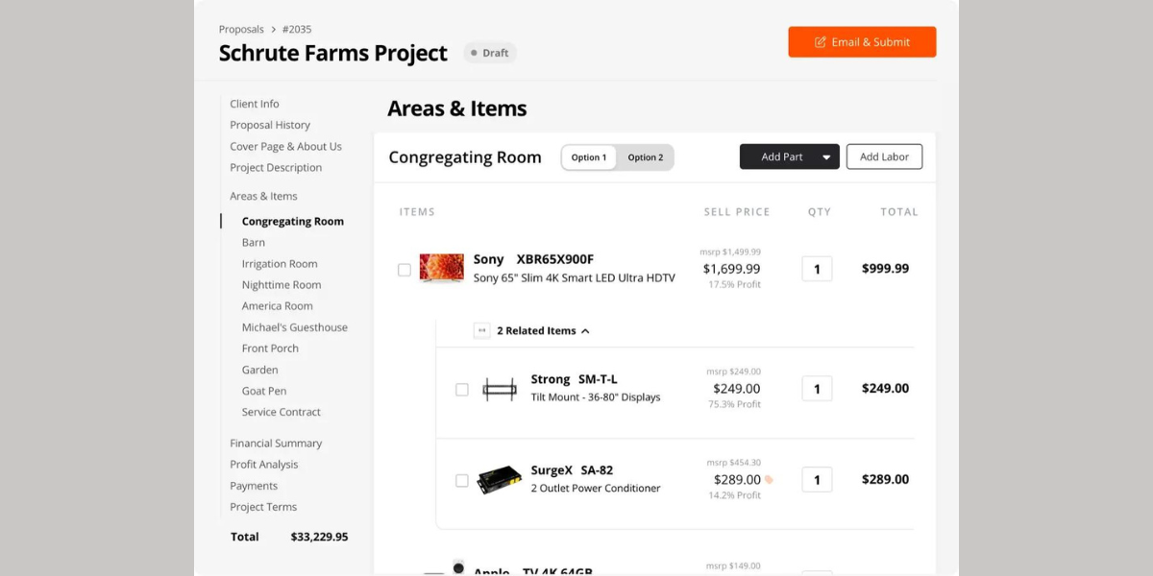Click the $1,699.99 sell price
1153x576 pixels.
[731, 269]
